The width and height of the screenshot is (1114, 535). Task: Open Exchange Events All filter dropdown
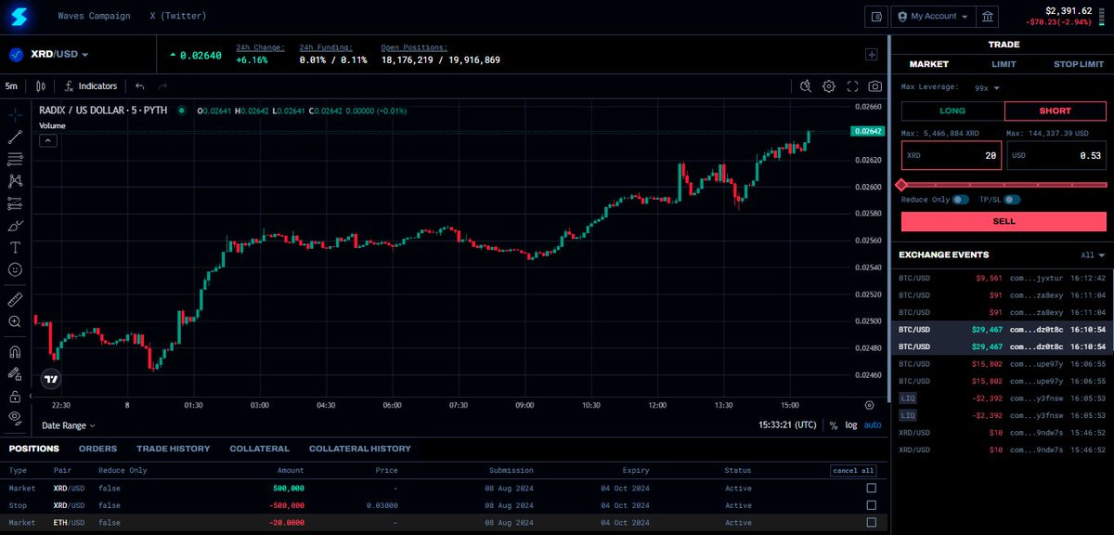[x=1094, y=254]
